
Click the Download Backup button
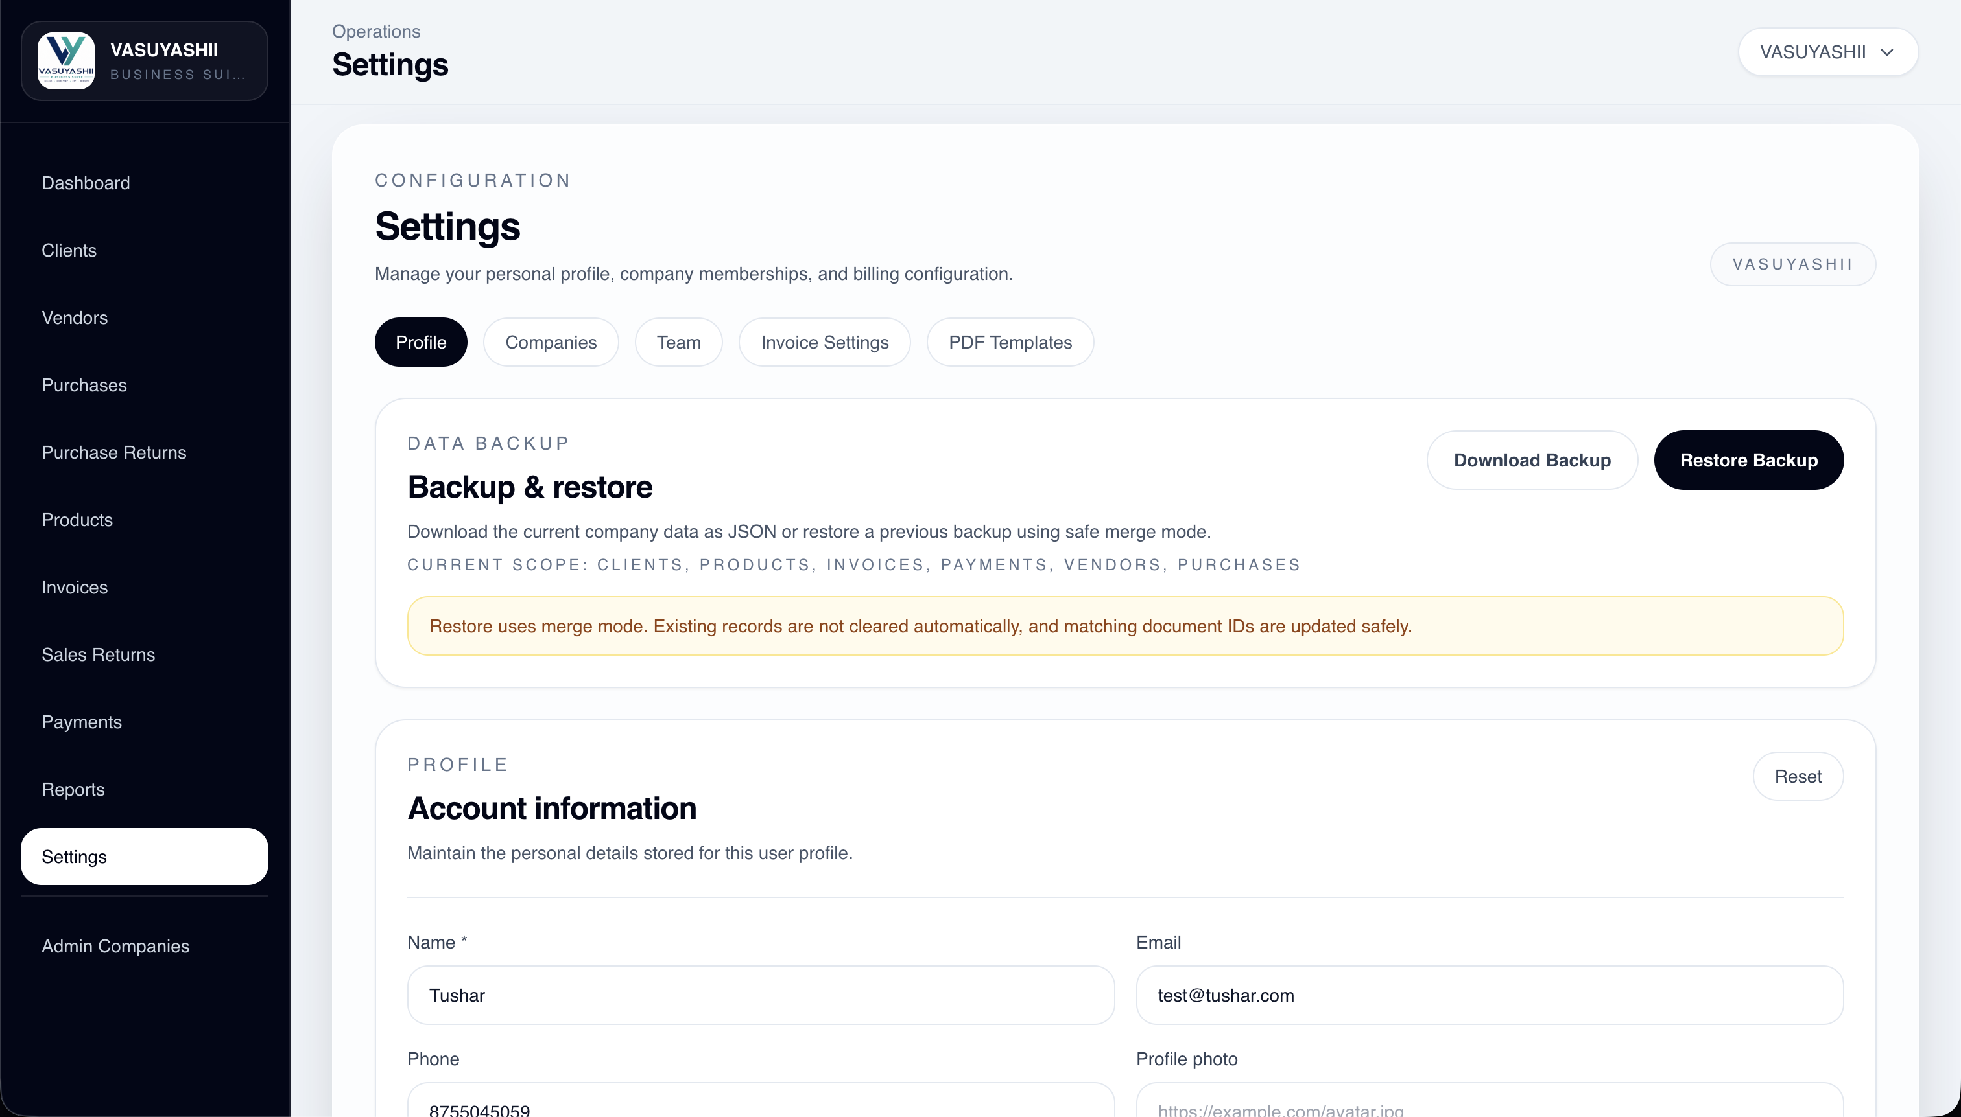point(1532,460)
